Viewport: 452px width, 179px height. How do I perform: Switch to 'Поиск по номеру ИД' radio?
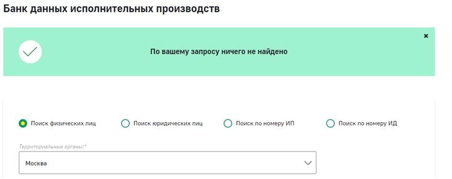coord(330,124)
